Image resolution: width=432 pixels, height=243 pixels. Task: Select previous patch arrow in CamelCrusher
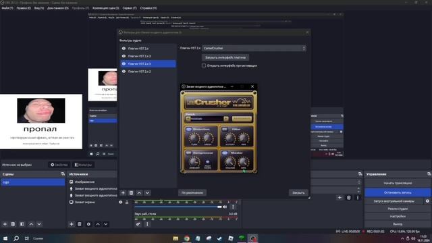[x=188, y=119]
